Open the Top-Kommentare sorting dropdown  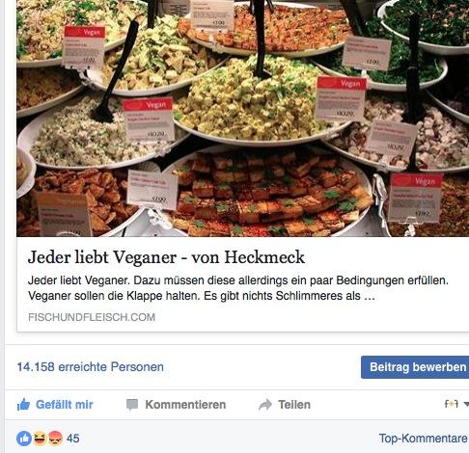click(x=424, y=439)
